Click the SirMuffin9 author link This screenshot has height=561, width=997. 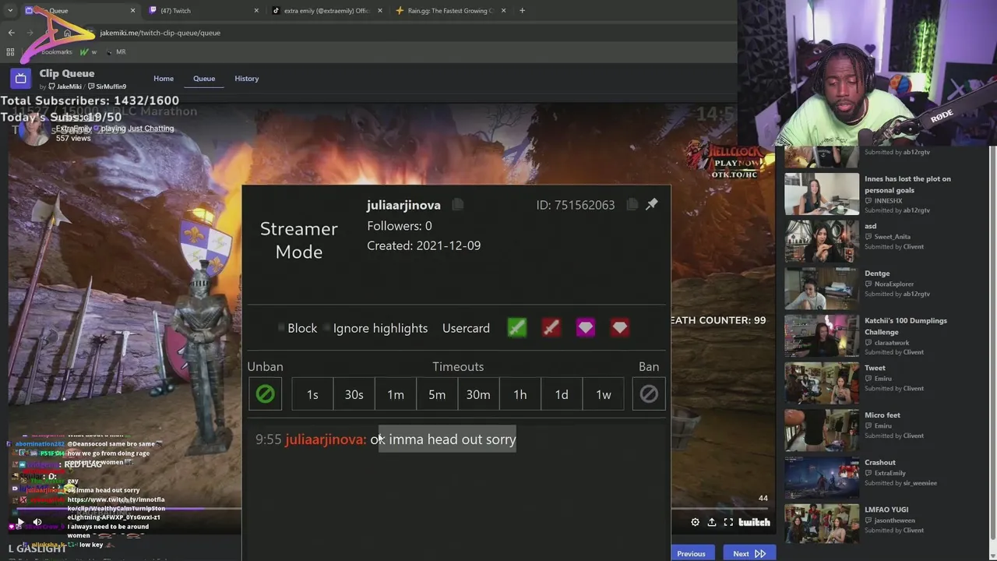pyautogui.click(x=107, y=86)
